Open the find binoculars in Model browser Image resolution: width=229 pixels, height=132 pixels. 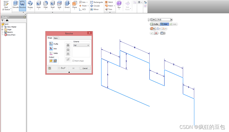pyautogui.click(x=7, y=20)
